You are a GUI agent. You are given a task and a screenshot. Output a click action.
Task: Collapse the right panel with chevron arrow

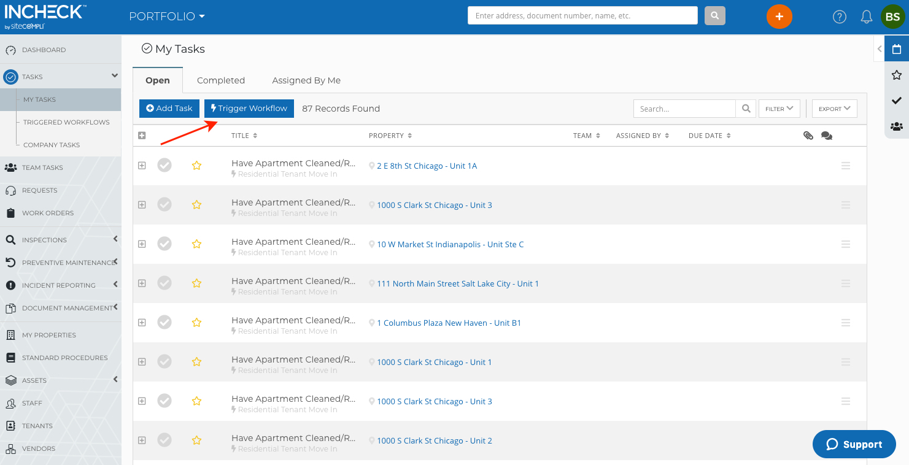(x=880, y=49)
